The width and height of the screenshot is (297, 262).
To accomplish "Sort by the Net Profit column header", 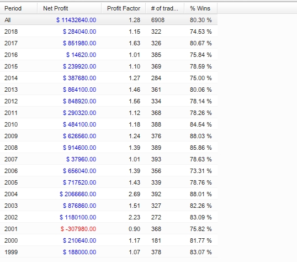I will (70, 8).
